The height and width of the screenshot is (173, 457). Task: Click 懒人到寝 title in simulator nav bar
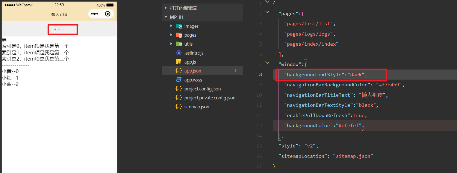tap(59, 14)
